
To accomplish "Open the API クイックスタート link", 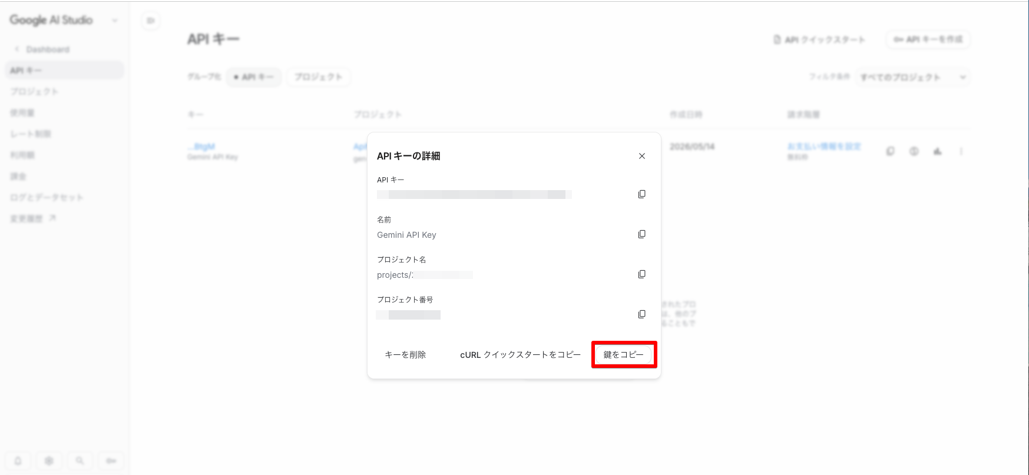I will coord(819,39).
